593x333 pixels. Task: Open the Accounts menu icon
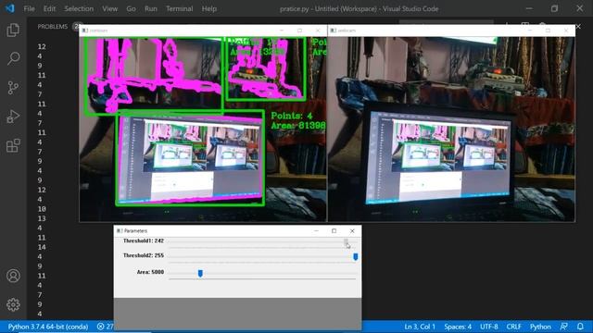tap(13, 276)
